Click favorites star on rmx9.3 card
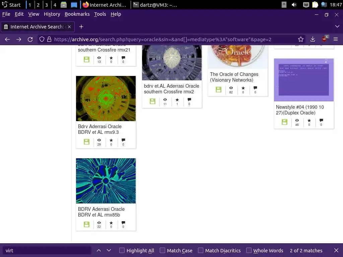Image resolution: width=343 pixels, height=257 pixels. tap(111, 140)
